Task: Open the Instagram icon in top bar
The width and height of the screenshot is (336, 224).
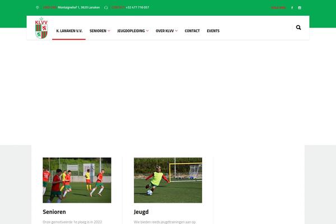Action: pyautogui.click(x=300, y=8)
